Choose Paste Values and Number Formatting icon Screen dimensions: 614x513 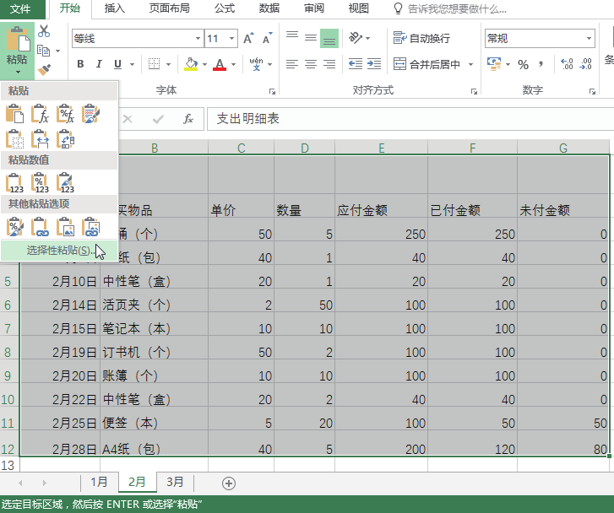click(40, 183)
